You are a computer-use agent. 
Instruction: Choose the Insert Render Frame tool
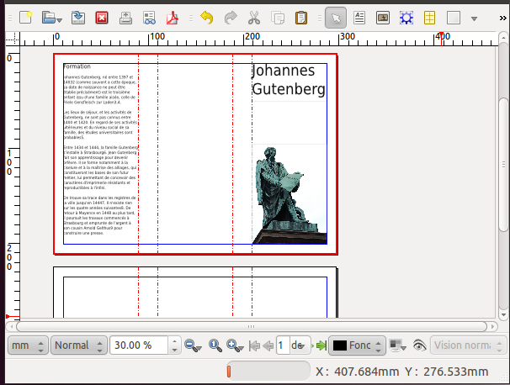coord(406,18)
